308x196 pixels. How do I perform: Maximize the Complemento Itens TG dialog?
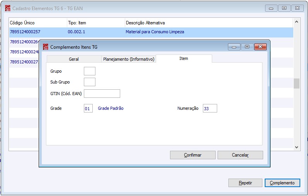(247, 47)
